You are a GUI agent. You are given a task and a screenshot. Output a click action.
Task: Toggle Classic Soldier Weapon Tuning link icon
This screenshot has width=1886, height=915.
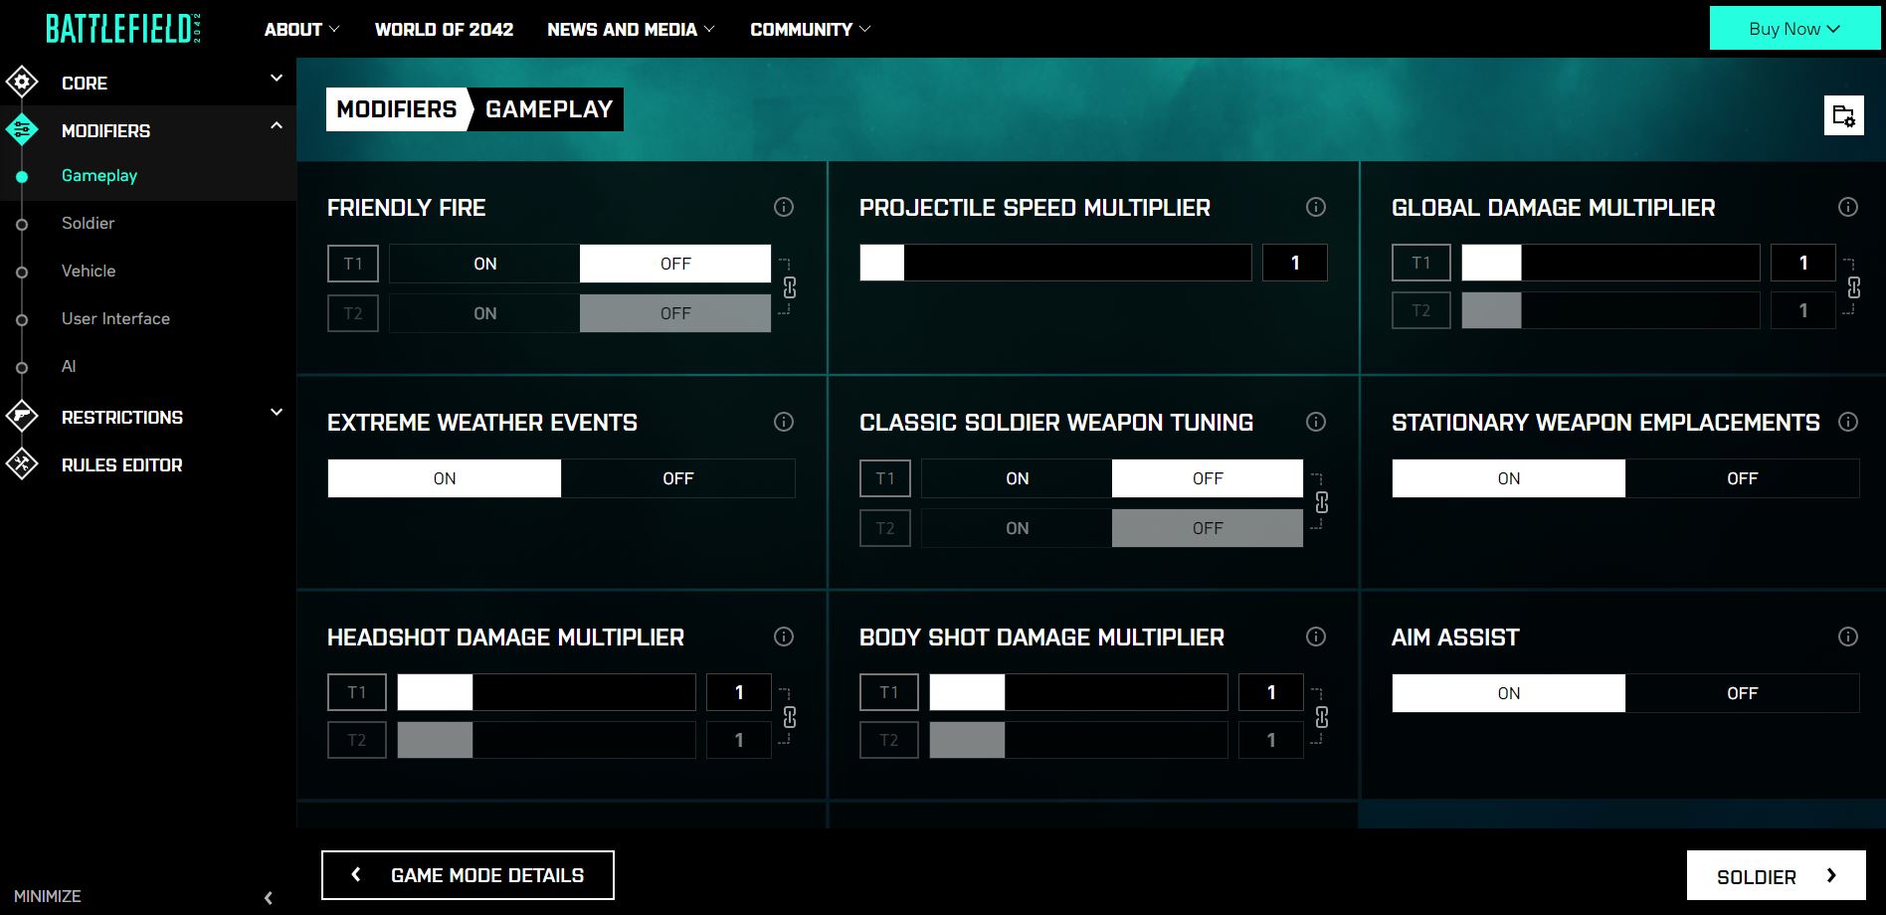(x=1321, y=502)
